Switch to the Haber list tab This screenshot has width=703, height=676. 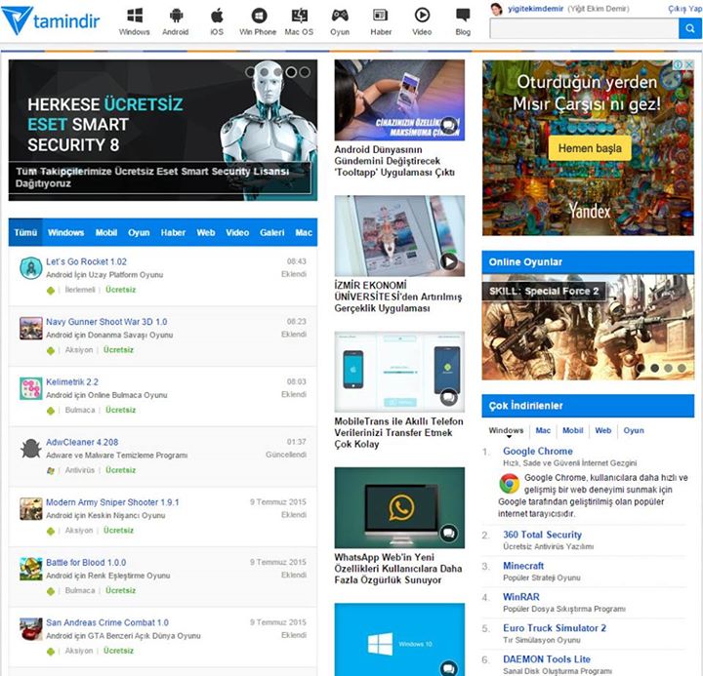click(173, 232)
